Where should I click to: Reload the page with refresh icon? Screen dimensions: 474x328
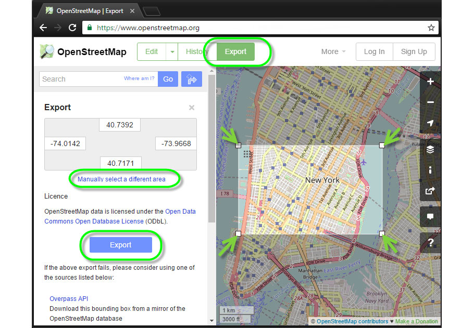[x=72, y=28]
